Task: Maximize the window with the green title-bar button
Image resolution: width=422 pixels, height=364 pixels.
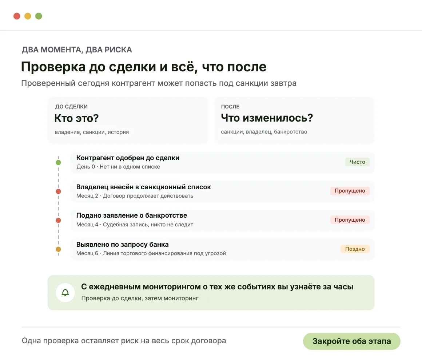Action: point(39,16)
